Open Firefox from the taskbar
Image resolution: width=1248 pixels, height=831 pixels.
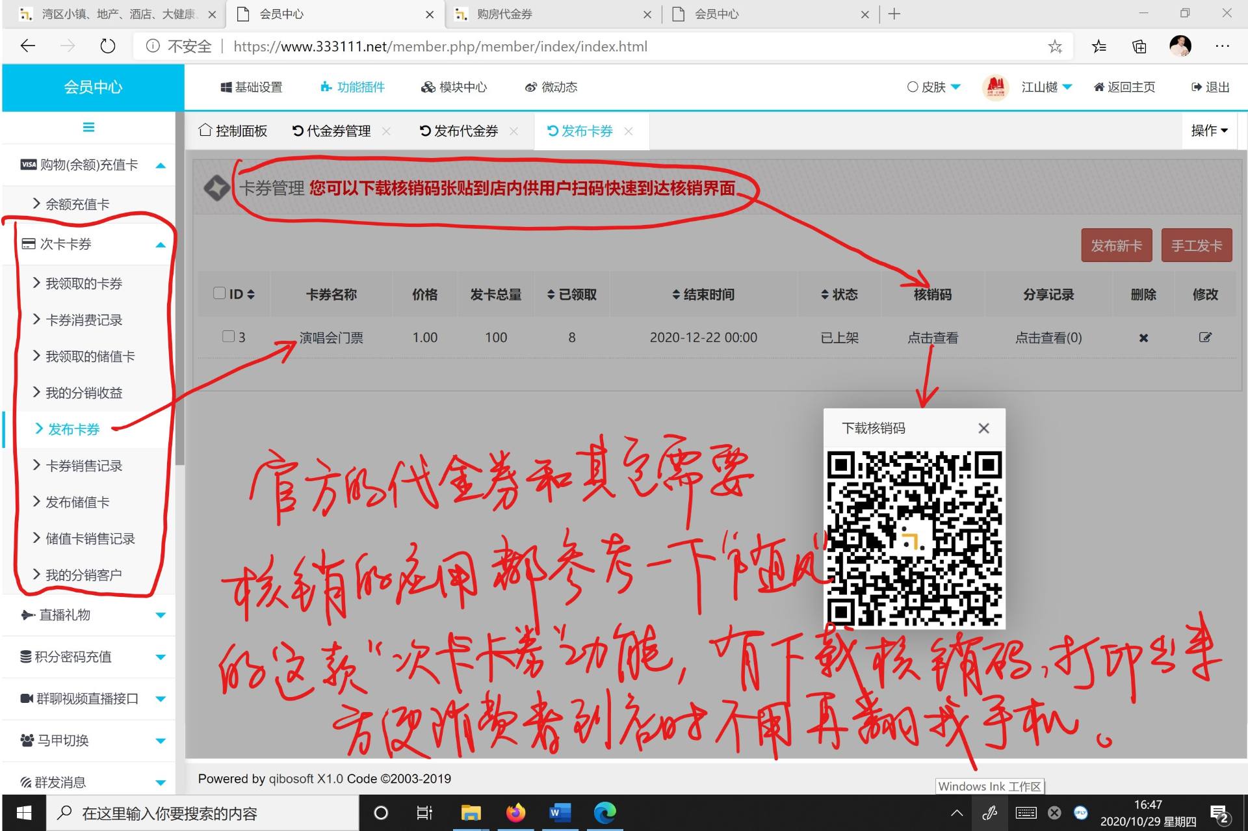pyautogui.click(x=515, y=813)
